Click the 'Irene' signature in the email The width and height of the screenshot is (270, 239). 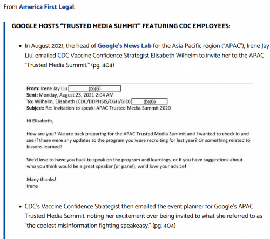tap(32, 186)
